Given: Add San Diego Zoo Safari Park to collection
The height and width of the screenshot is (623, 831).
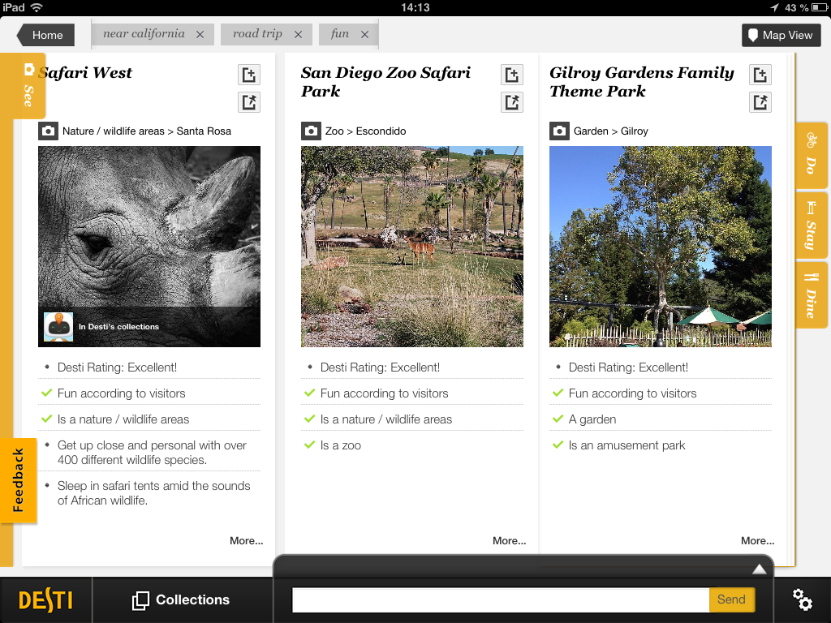Looking at the screenshot, I should click(511, 75).
